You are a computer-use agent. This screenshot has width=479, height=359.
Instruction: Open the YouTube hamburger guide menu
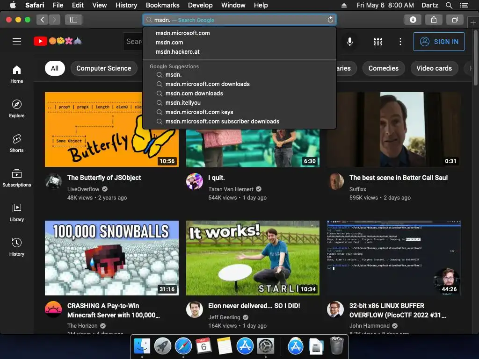[x=17, y=41]
